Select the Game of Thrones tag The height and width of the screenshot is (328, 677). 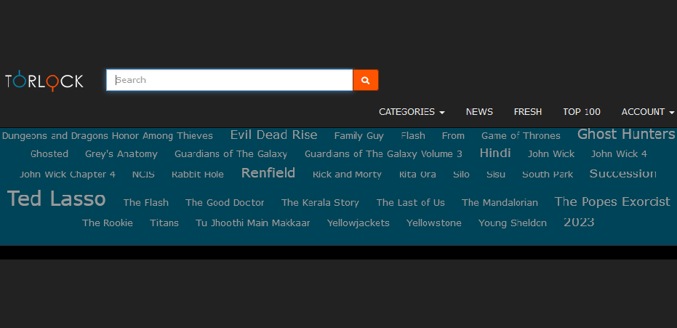click(521, 136)
